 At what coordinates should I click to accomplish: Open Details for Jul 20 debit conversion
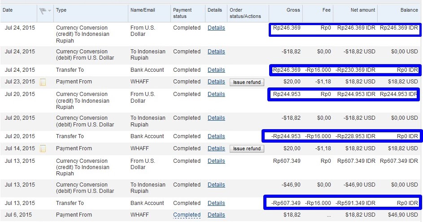[216, 118]
